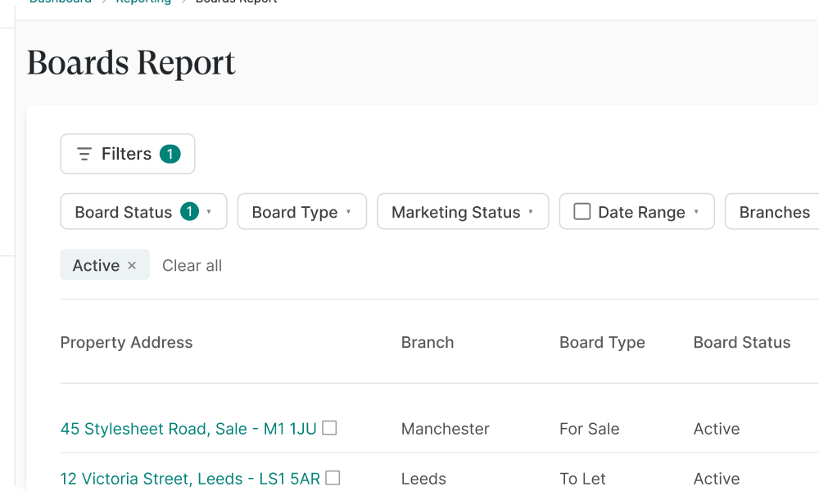The image size is (819, 491).
Task: Open the Branches filter dropdown
Action: point(774,211)
